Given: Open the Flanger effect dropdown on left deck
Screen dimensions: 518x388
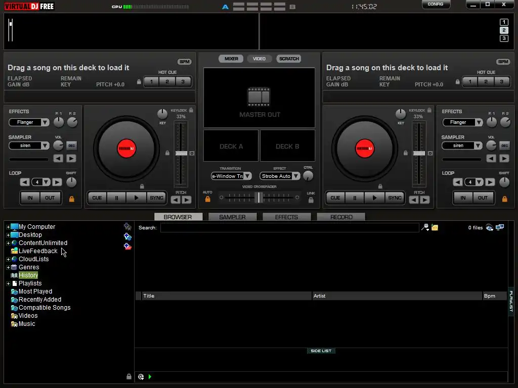Looking at the screenshot, I should pos(45,122).
